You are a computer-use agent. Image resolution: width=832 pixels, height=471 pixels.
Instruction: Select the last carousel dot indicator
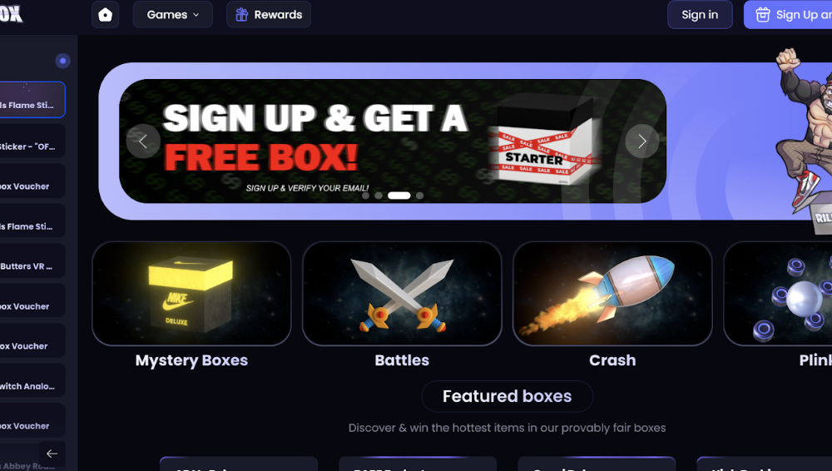click(x=419, y=196)
